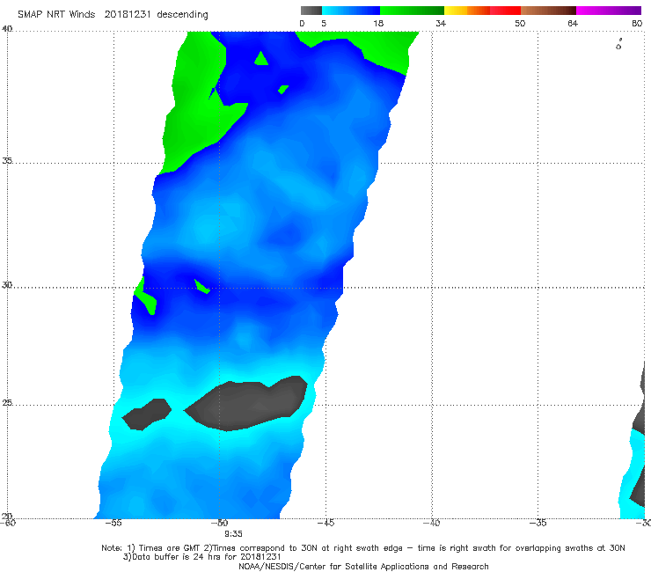The height and width of the screenshot is (572, 651).
Task: Click the swath time label '9:35'
Action: click(233, 534)
